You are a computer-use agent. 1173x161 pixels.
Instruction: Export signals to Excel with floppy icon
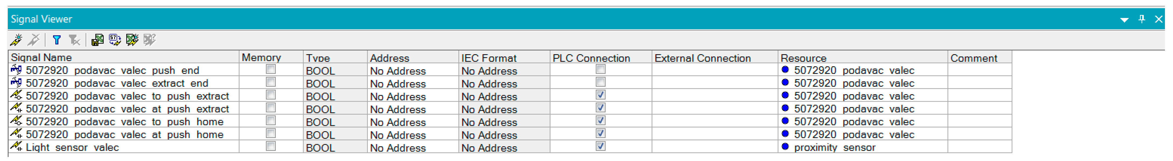(97, 40)
